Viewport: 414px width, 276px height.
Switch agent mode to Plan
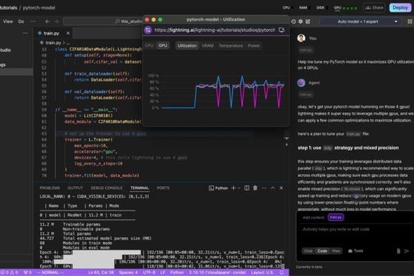[336, 251]
